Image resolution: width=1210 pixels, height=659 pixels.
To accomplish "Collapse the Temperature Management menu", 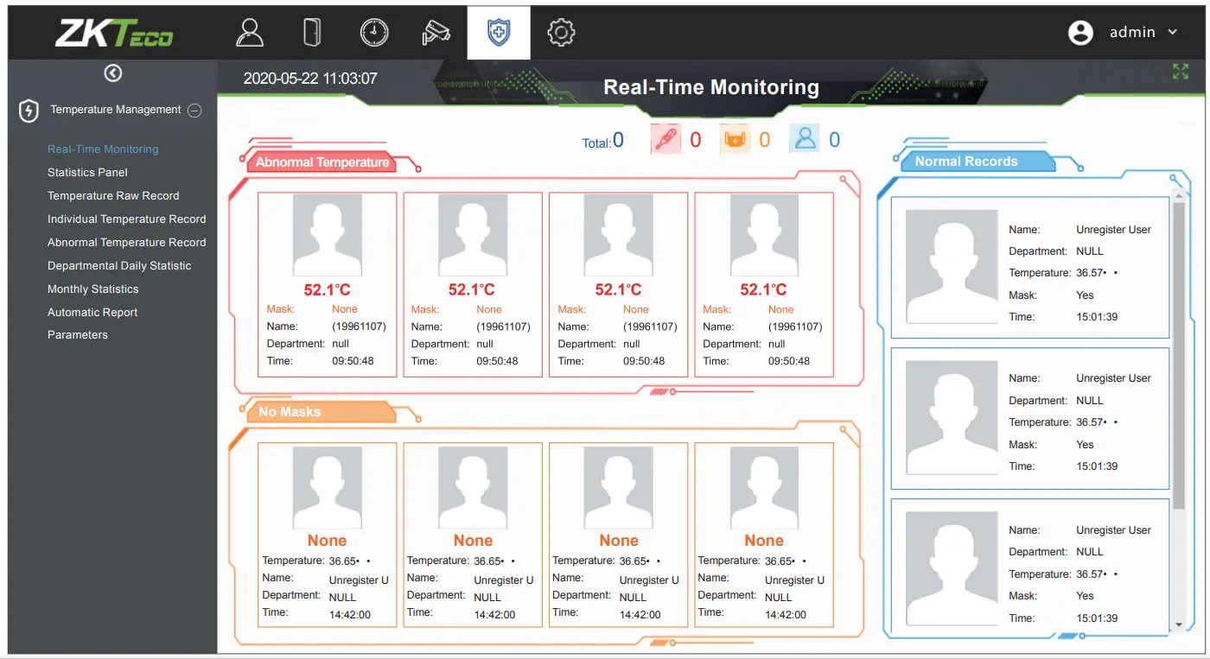I will [x=194, y=111].
